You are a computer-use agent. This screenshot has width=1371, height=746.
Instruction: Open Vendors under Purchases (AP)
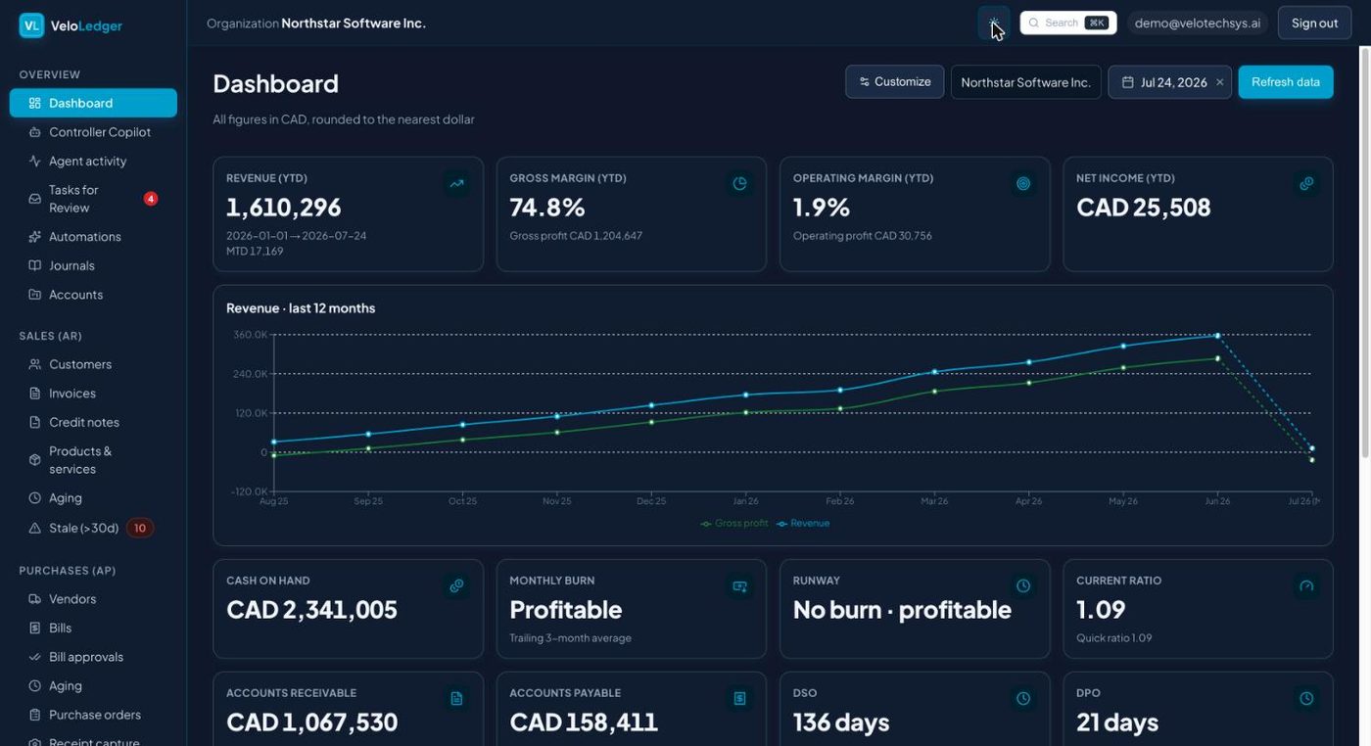click(93, 598)
